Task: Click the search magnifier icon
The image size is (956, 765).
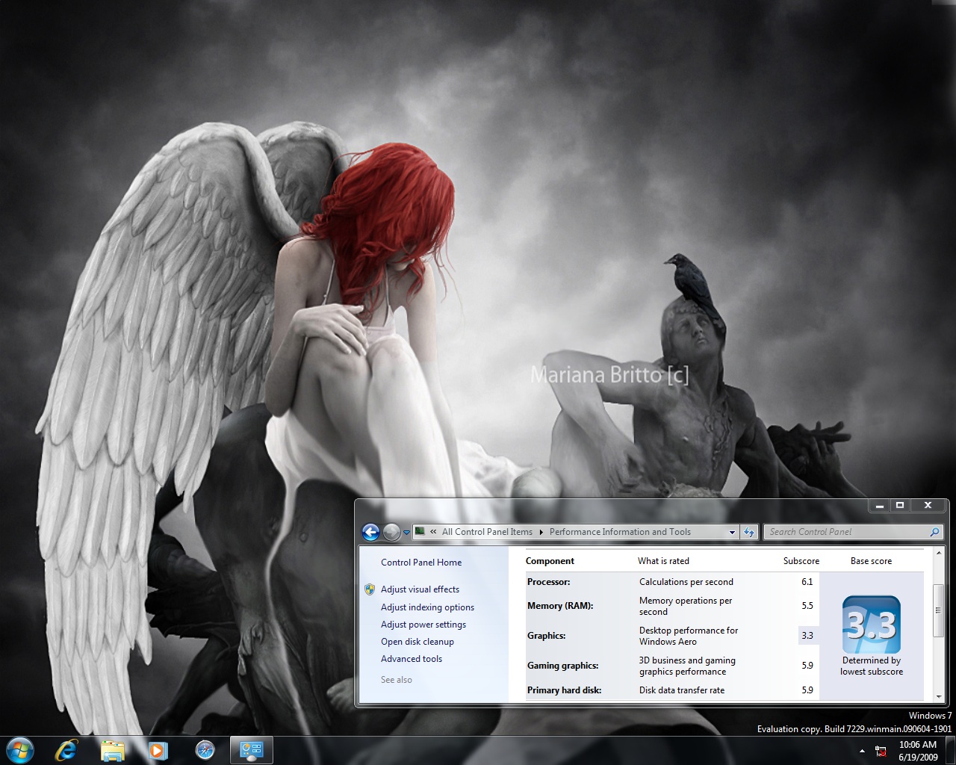Action: pyautogui.click(x=934, y=532)
